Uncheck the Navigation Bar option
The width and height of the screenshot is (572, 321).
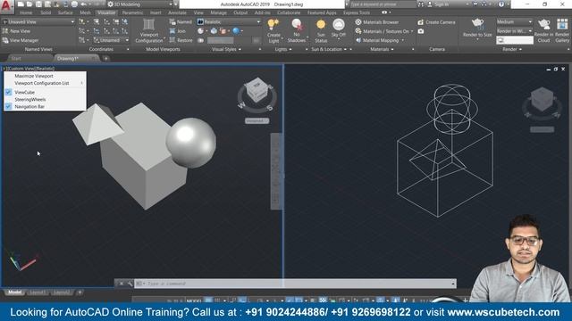coord(45,107)
